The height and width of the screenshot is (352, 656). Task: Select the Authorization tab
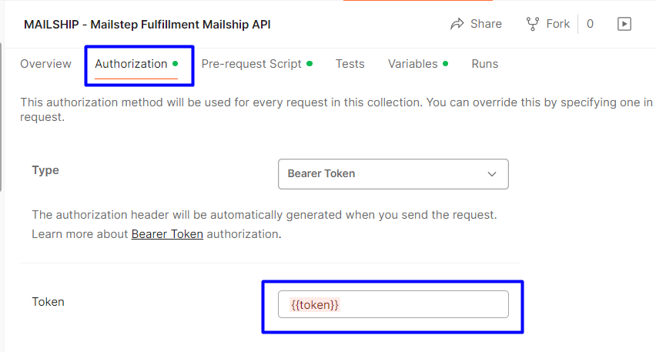click(131, 64)
